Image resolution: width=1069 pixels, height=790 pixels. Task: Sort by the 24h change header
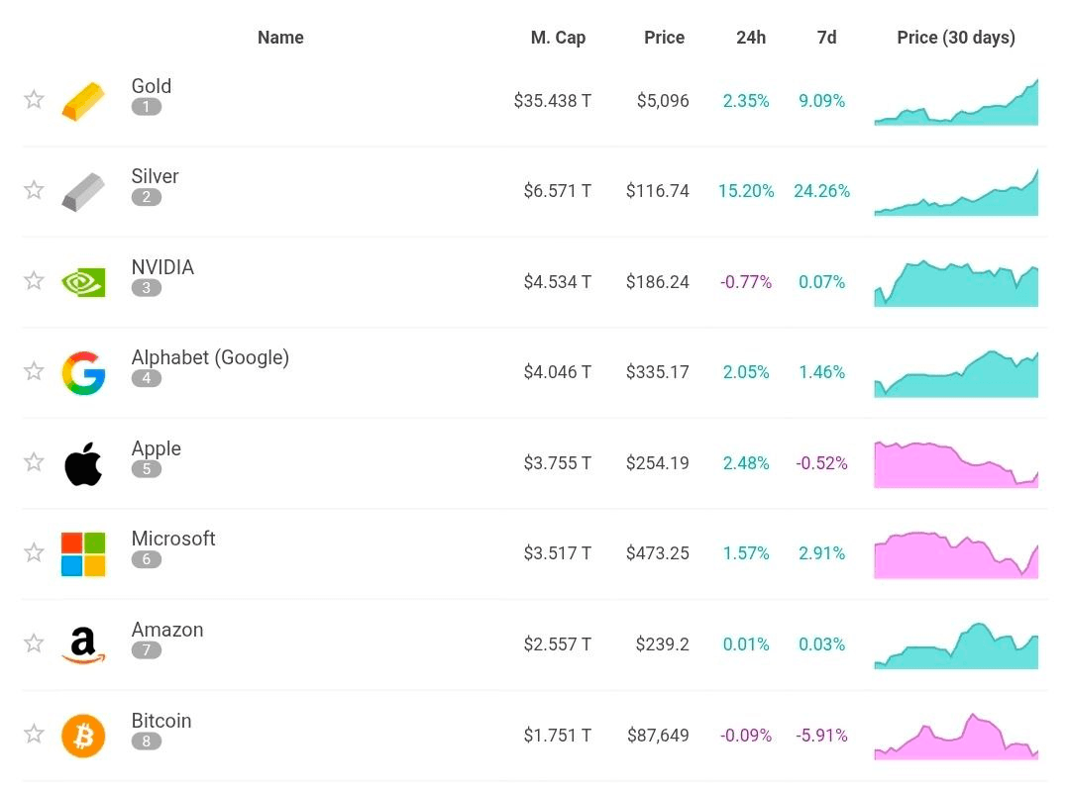click(751, 38)
